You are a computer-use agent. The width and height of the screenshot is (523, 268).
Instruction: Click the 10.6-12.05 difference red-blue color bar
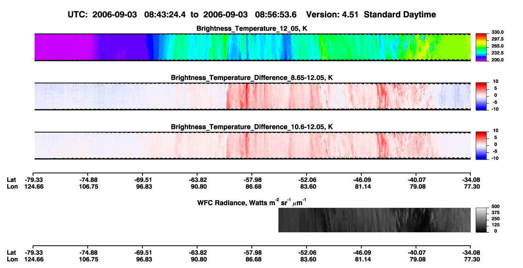(x=481, y=145)
